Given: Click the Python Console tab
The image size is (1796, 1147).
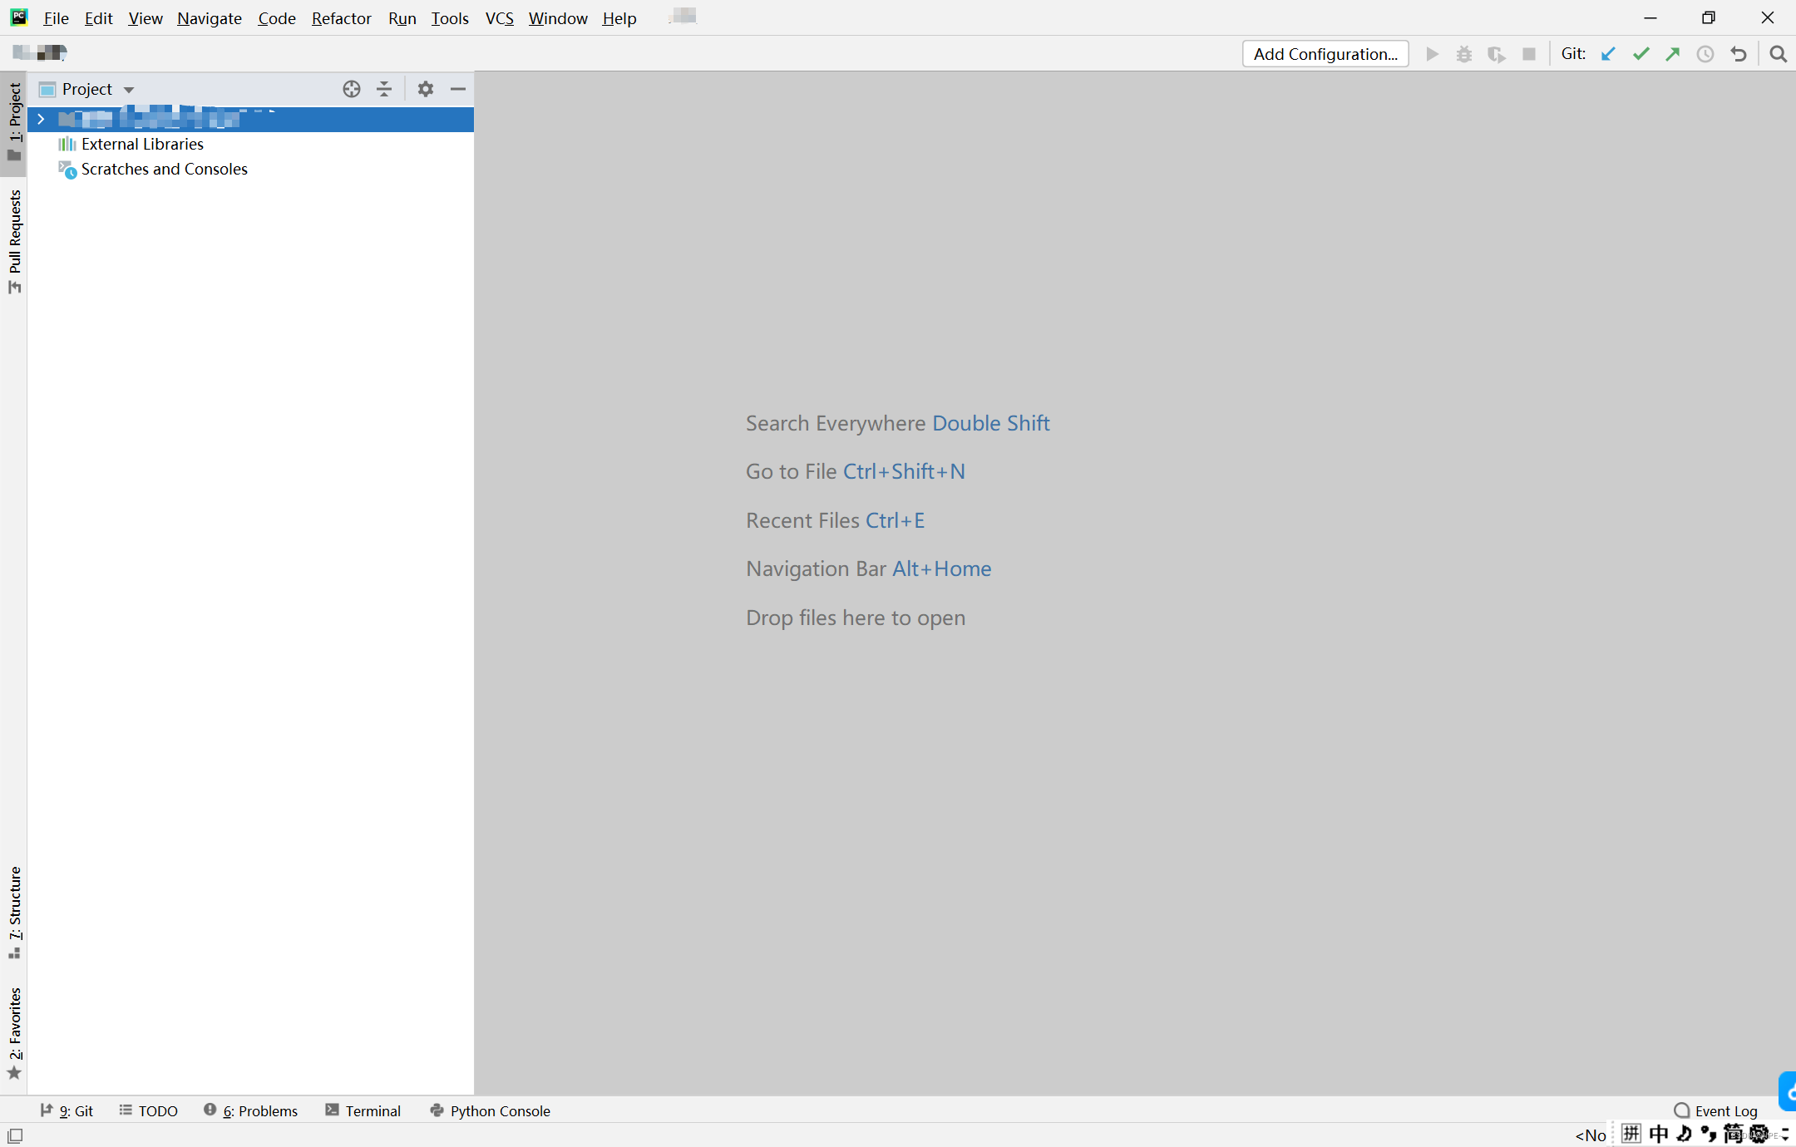Looking at the screenshot, I should [x=491, y=1110].
